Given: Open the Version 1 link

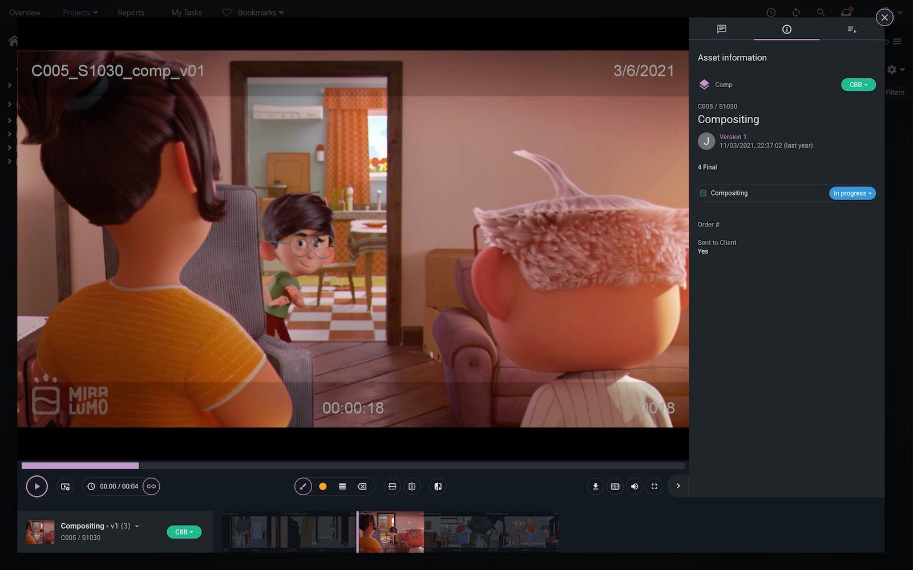Looking at the screenshot, I should (x=733, y=137).
